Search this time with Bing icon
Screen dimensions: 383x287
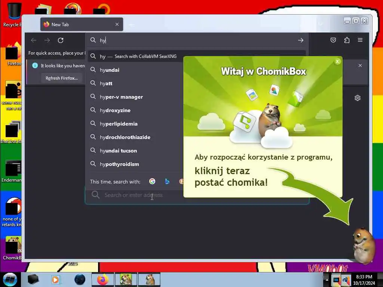tap(167, 181)
